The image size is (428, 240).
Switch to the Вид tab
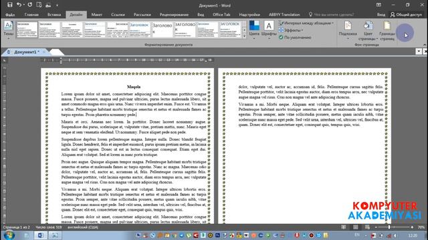point(201,15)
